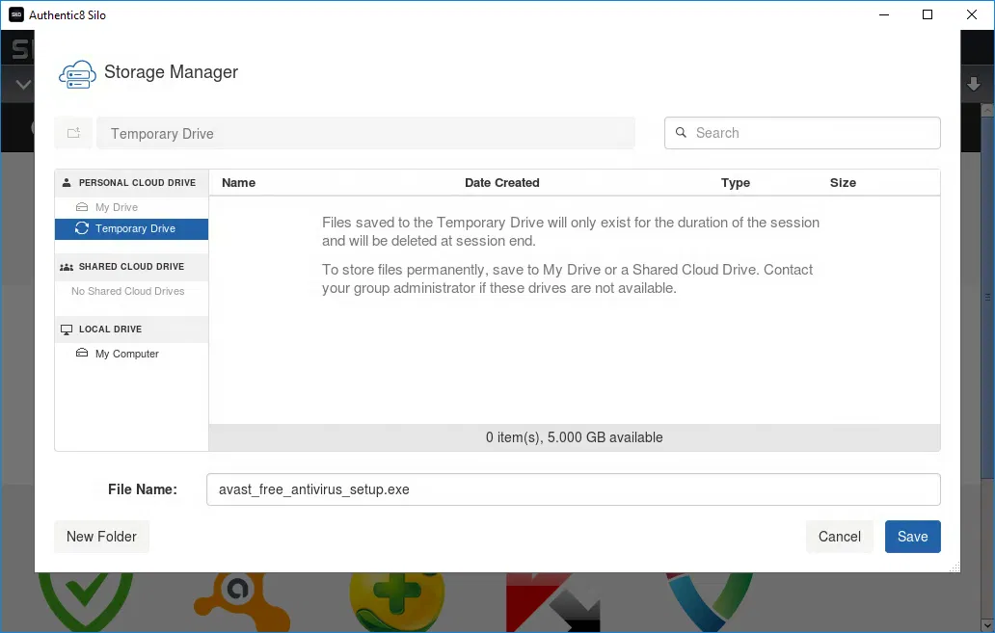Click the orange Avast logo thumbnail
The image size is (995, 633).
[x=236, y=601]
